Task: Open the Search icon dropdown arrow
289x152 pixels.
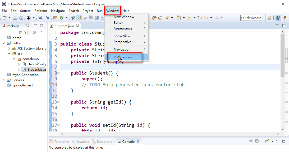Action: (x=172, y=18)
